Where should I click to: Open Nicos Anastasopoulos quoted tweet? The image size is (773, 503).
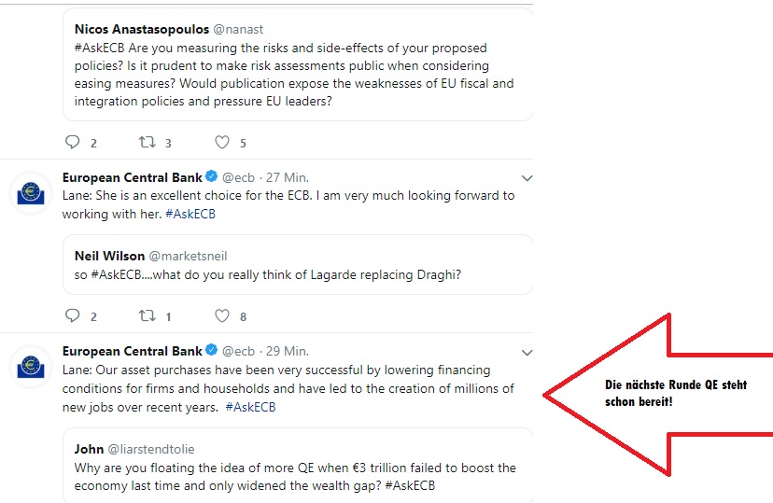299,65
